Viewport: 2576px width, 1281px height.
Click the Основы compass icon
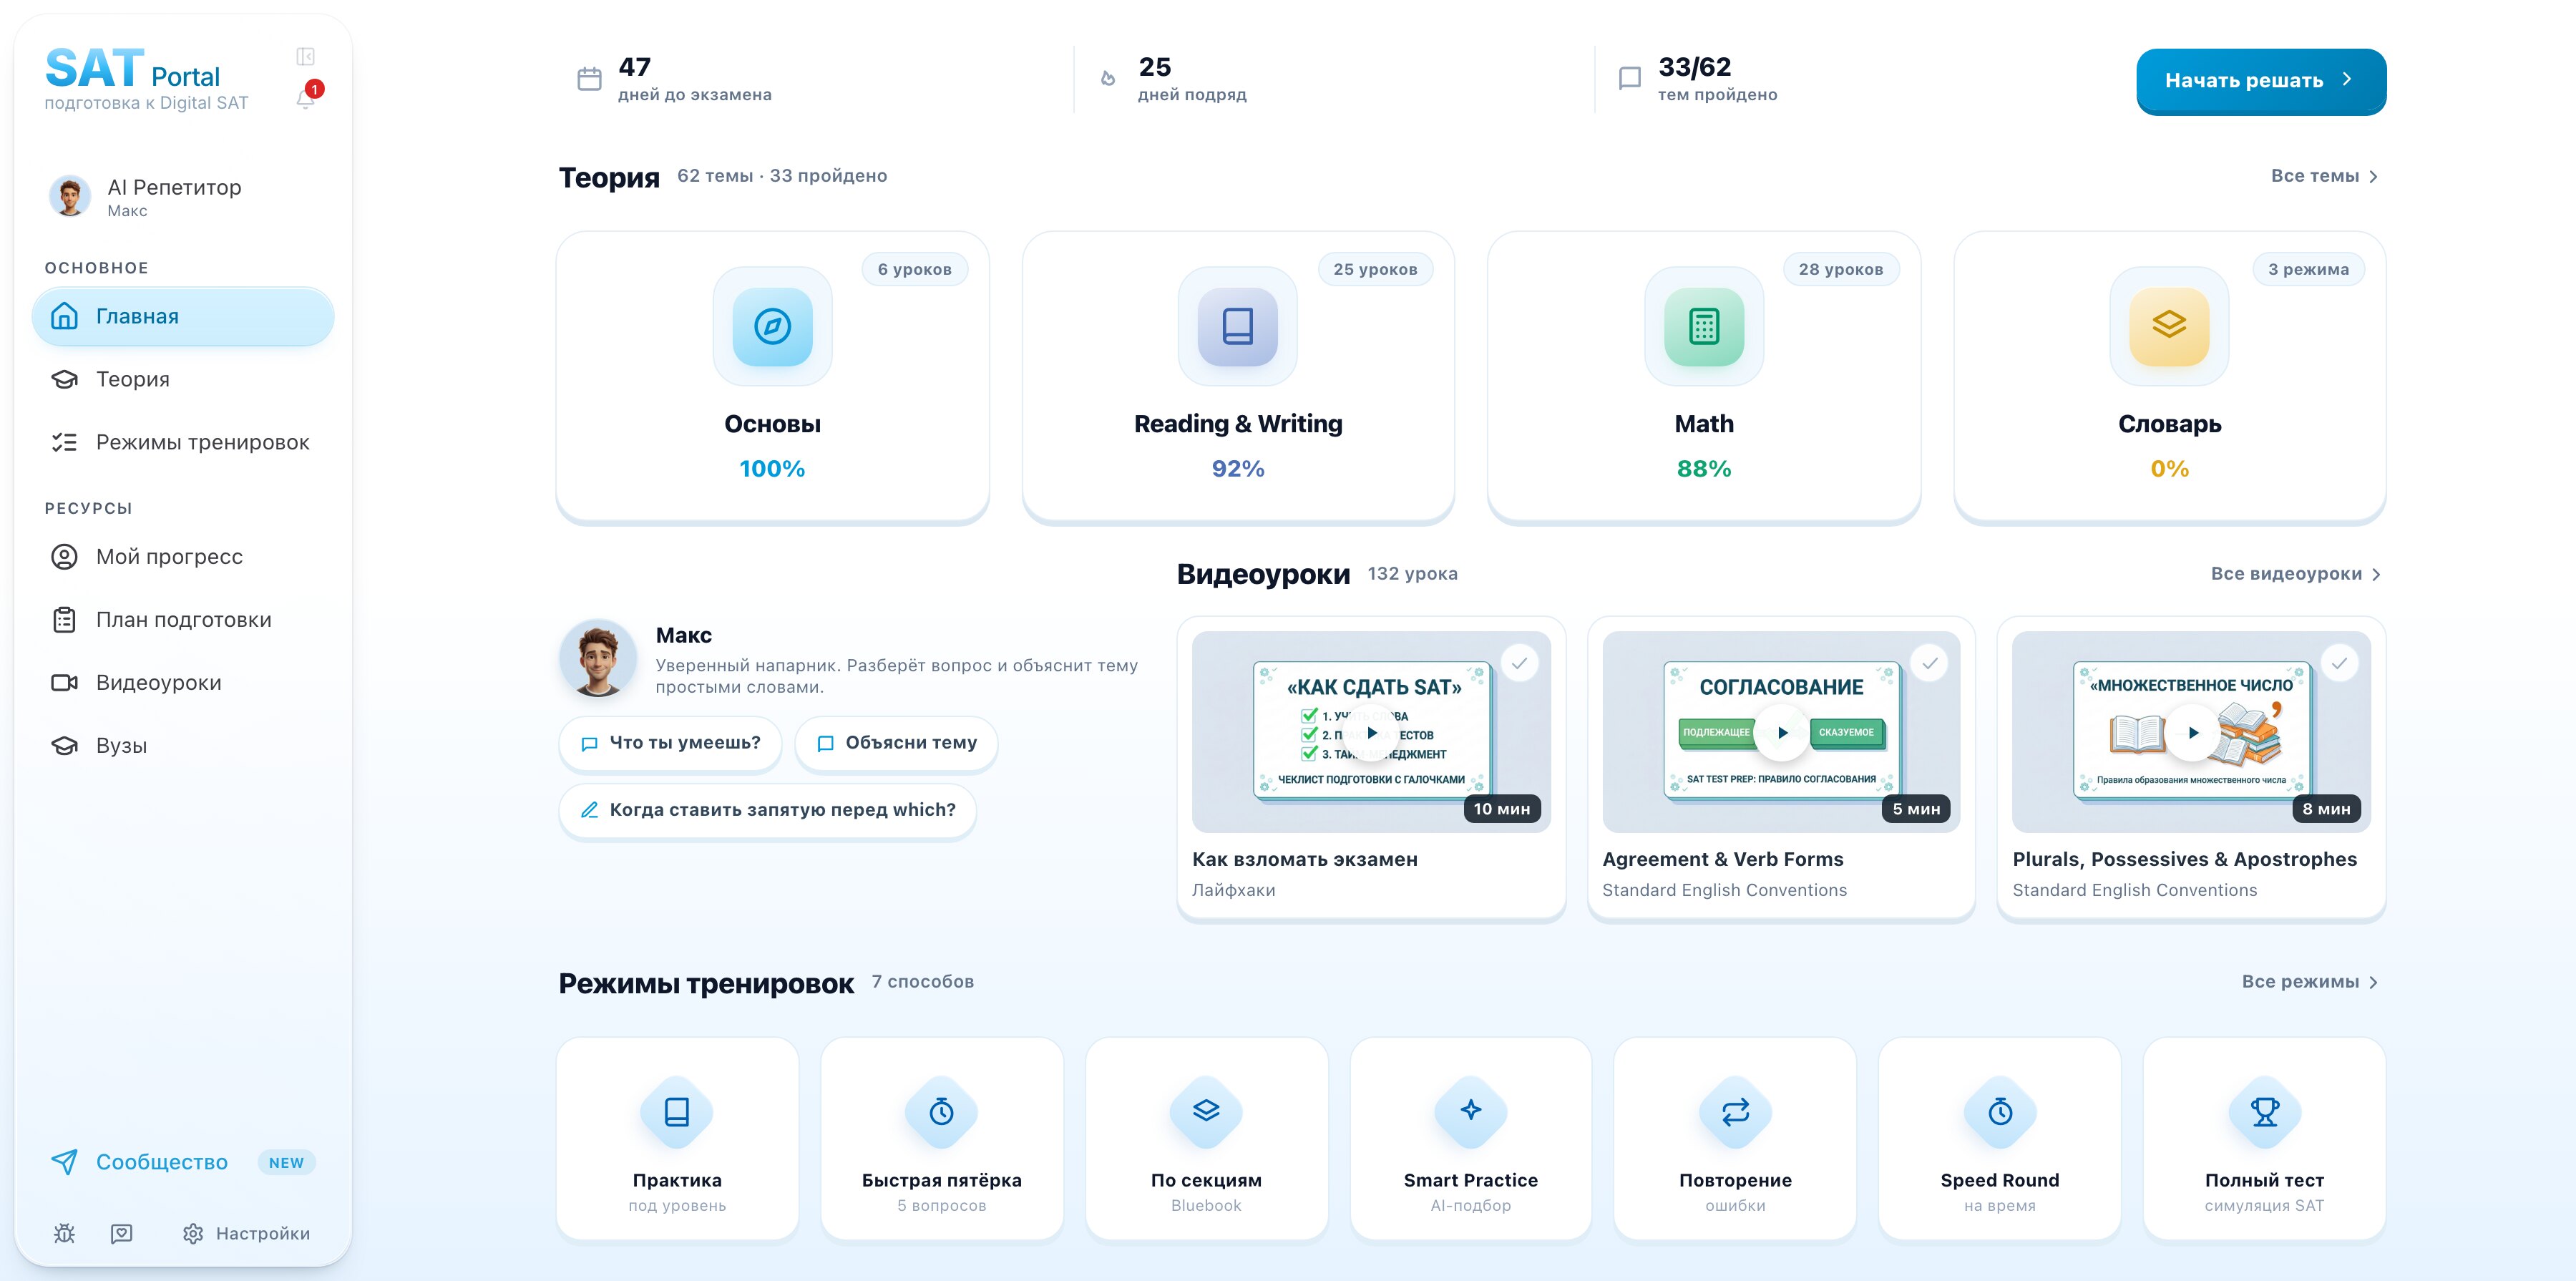point(772,326)
